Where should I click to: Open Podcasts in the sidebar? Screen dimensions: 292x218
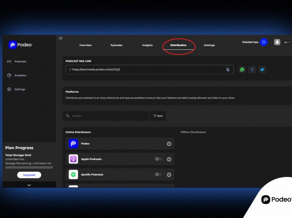click(16, 62)
